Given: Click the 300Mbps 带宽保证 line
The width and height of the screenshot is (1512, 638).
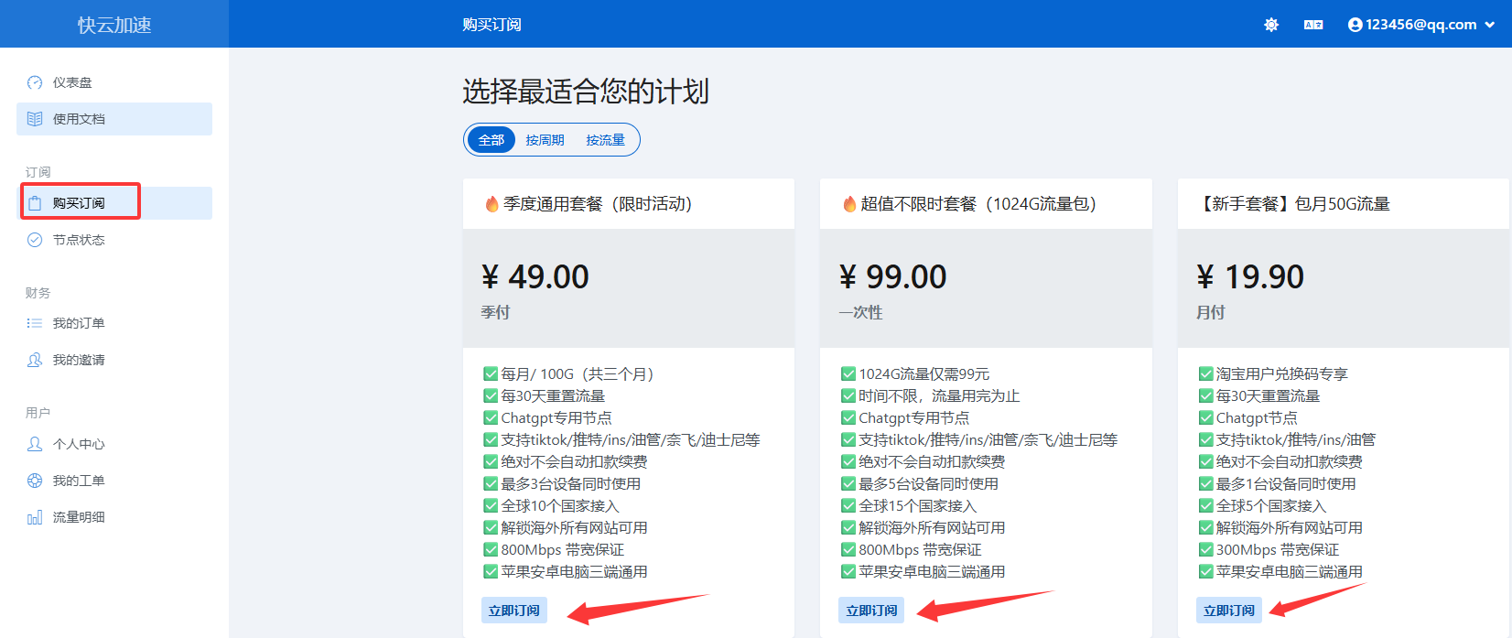Looking at the screenshot, I should pos(1269,549).
